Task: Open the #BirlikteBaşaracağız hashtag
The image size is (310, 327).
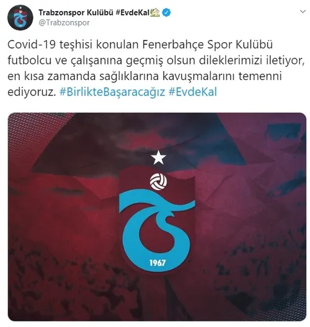Action: [112, 92]
